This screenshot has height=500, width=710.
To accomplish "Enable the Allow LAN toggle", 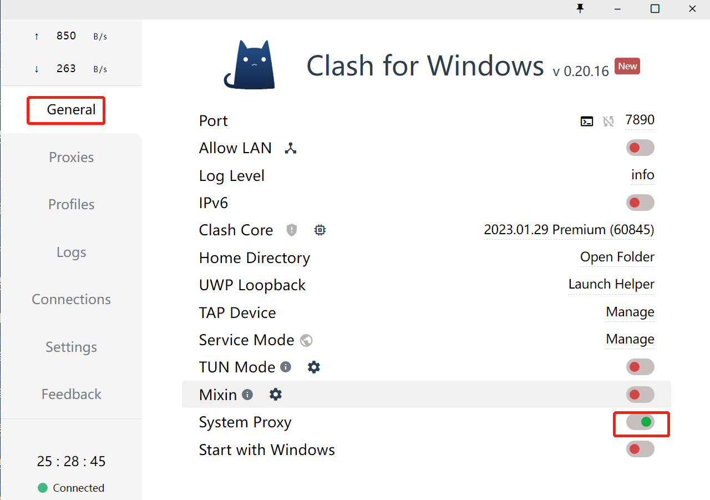I will [640, 148].
